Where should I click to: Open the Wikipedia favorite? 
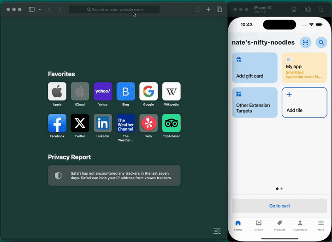click(x=172, y=91)
